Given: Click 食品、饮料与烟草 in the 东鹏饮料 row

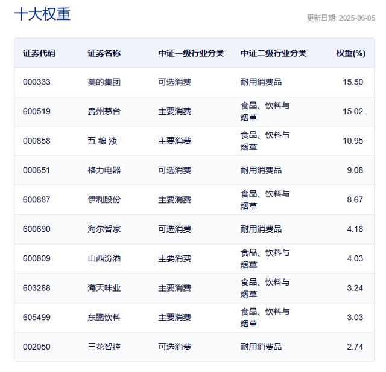Looking at the screenshot, I should coord(265,318).
